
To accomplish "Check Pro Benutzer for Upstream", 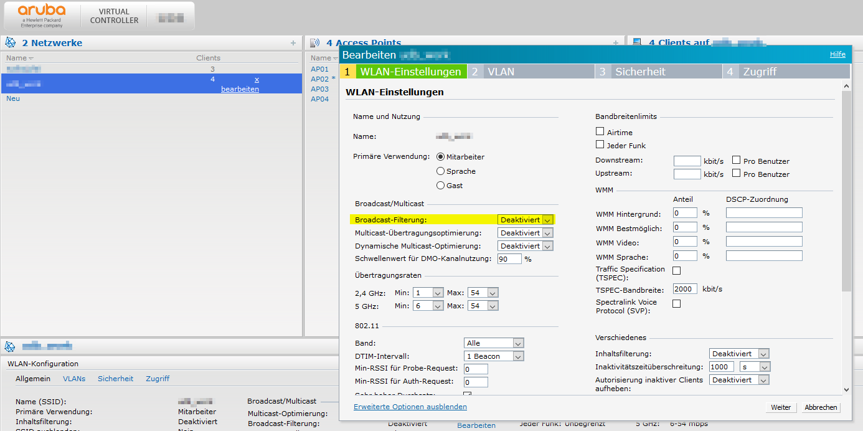I will pyautogui.click(x=737, y=174).
